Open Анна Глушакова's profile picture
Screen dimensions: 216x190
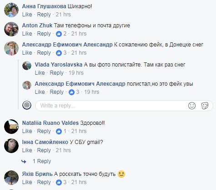[x=11, y=10]
